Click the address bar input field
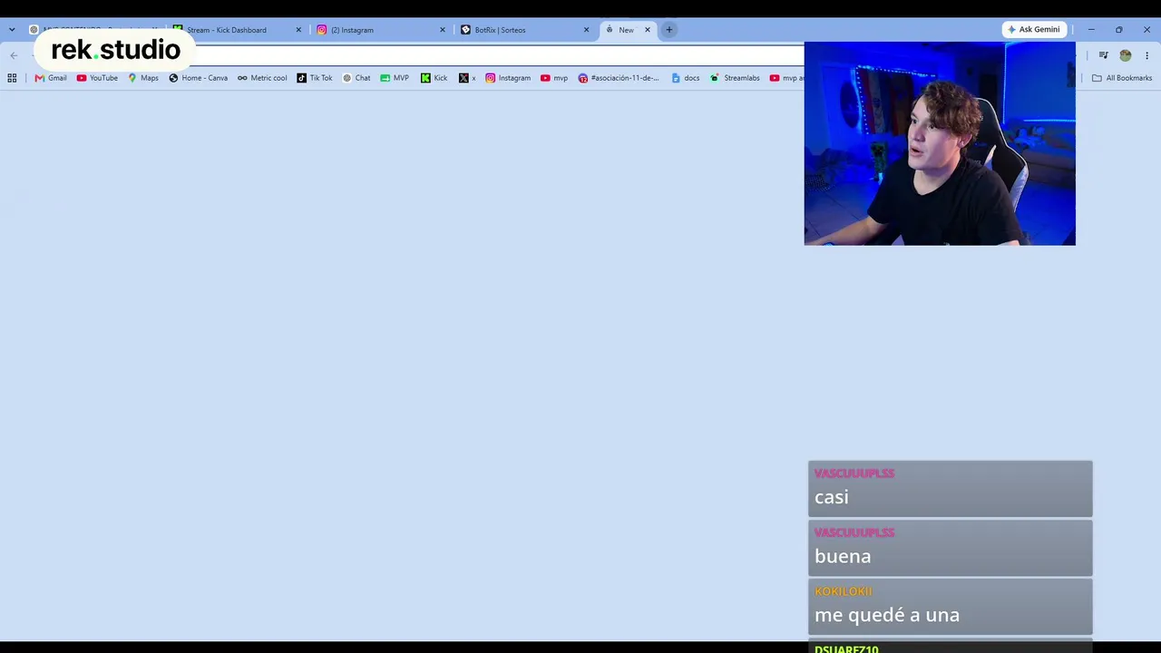This screenshot has width=1161, height=653. pos(499,55)
